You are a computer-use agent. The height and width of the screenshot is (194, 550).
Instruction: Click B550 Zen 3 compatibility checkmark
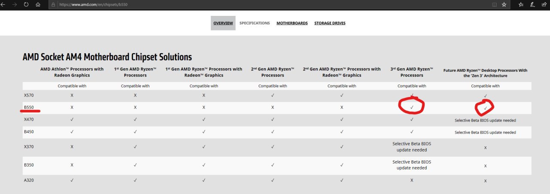(x=485, y=108)
